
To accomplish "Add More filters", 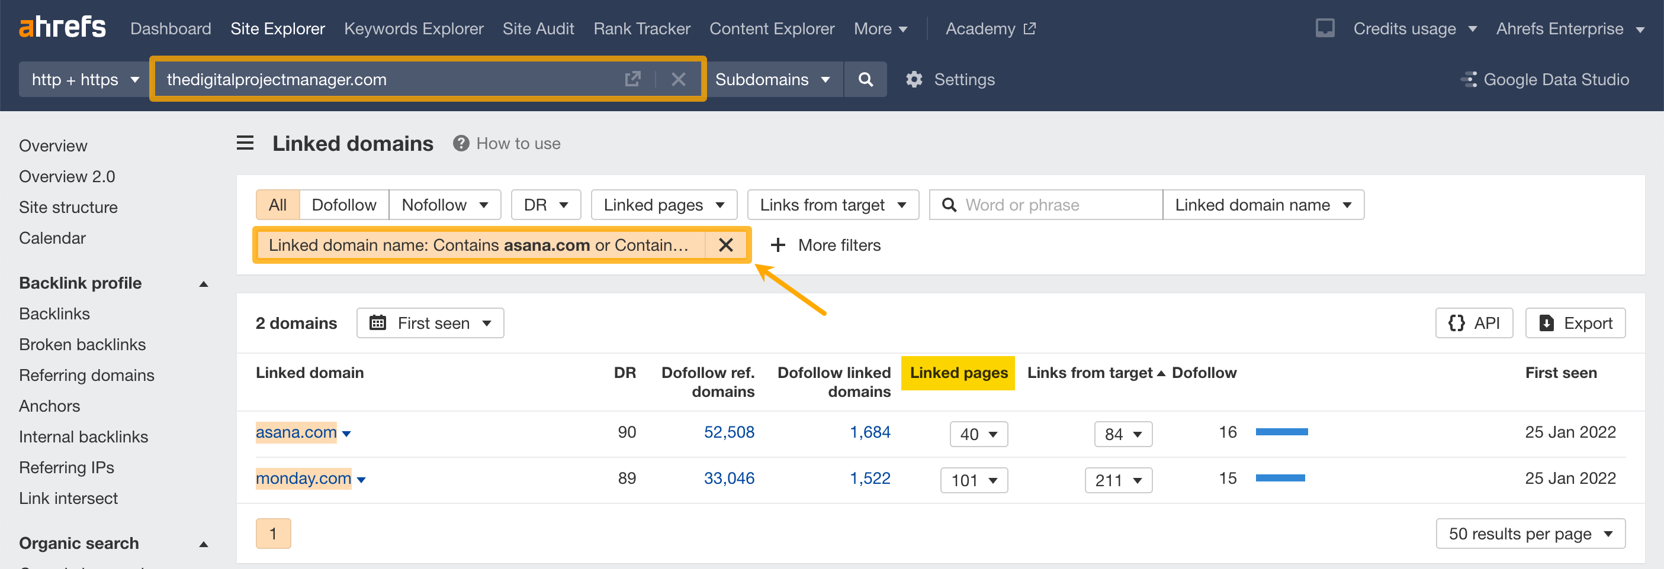I will click(826, 245).
